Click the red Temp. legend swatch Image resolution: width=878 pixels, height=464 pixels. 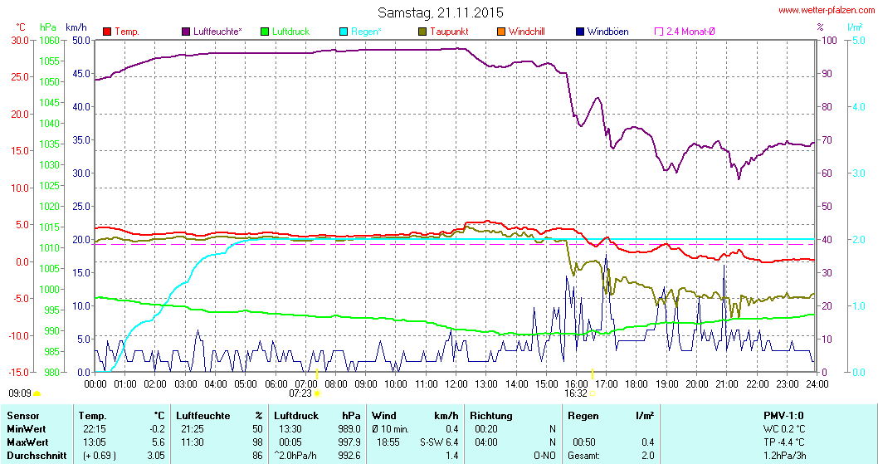pos(108,32)
